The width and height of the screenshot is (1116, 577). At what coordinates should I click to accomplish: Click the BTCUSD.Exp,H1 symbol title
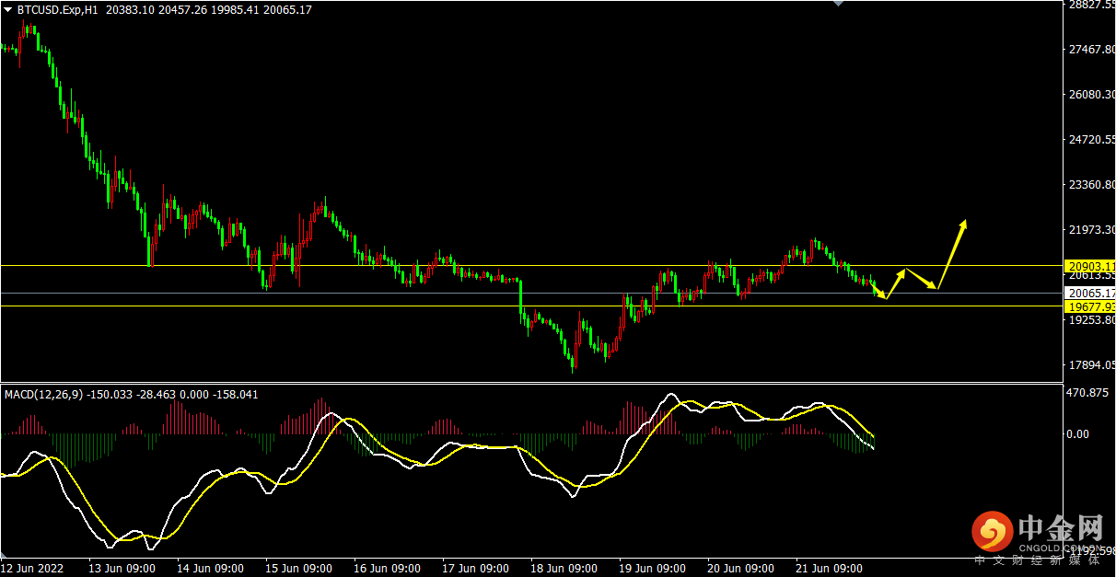[58, 10]
